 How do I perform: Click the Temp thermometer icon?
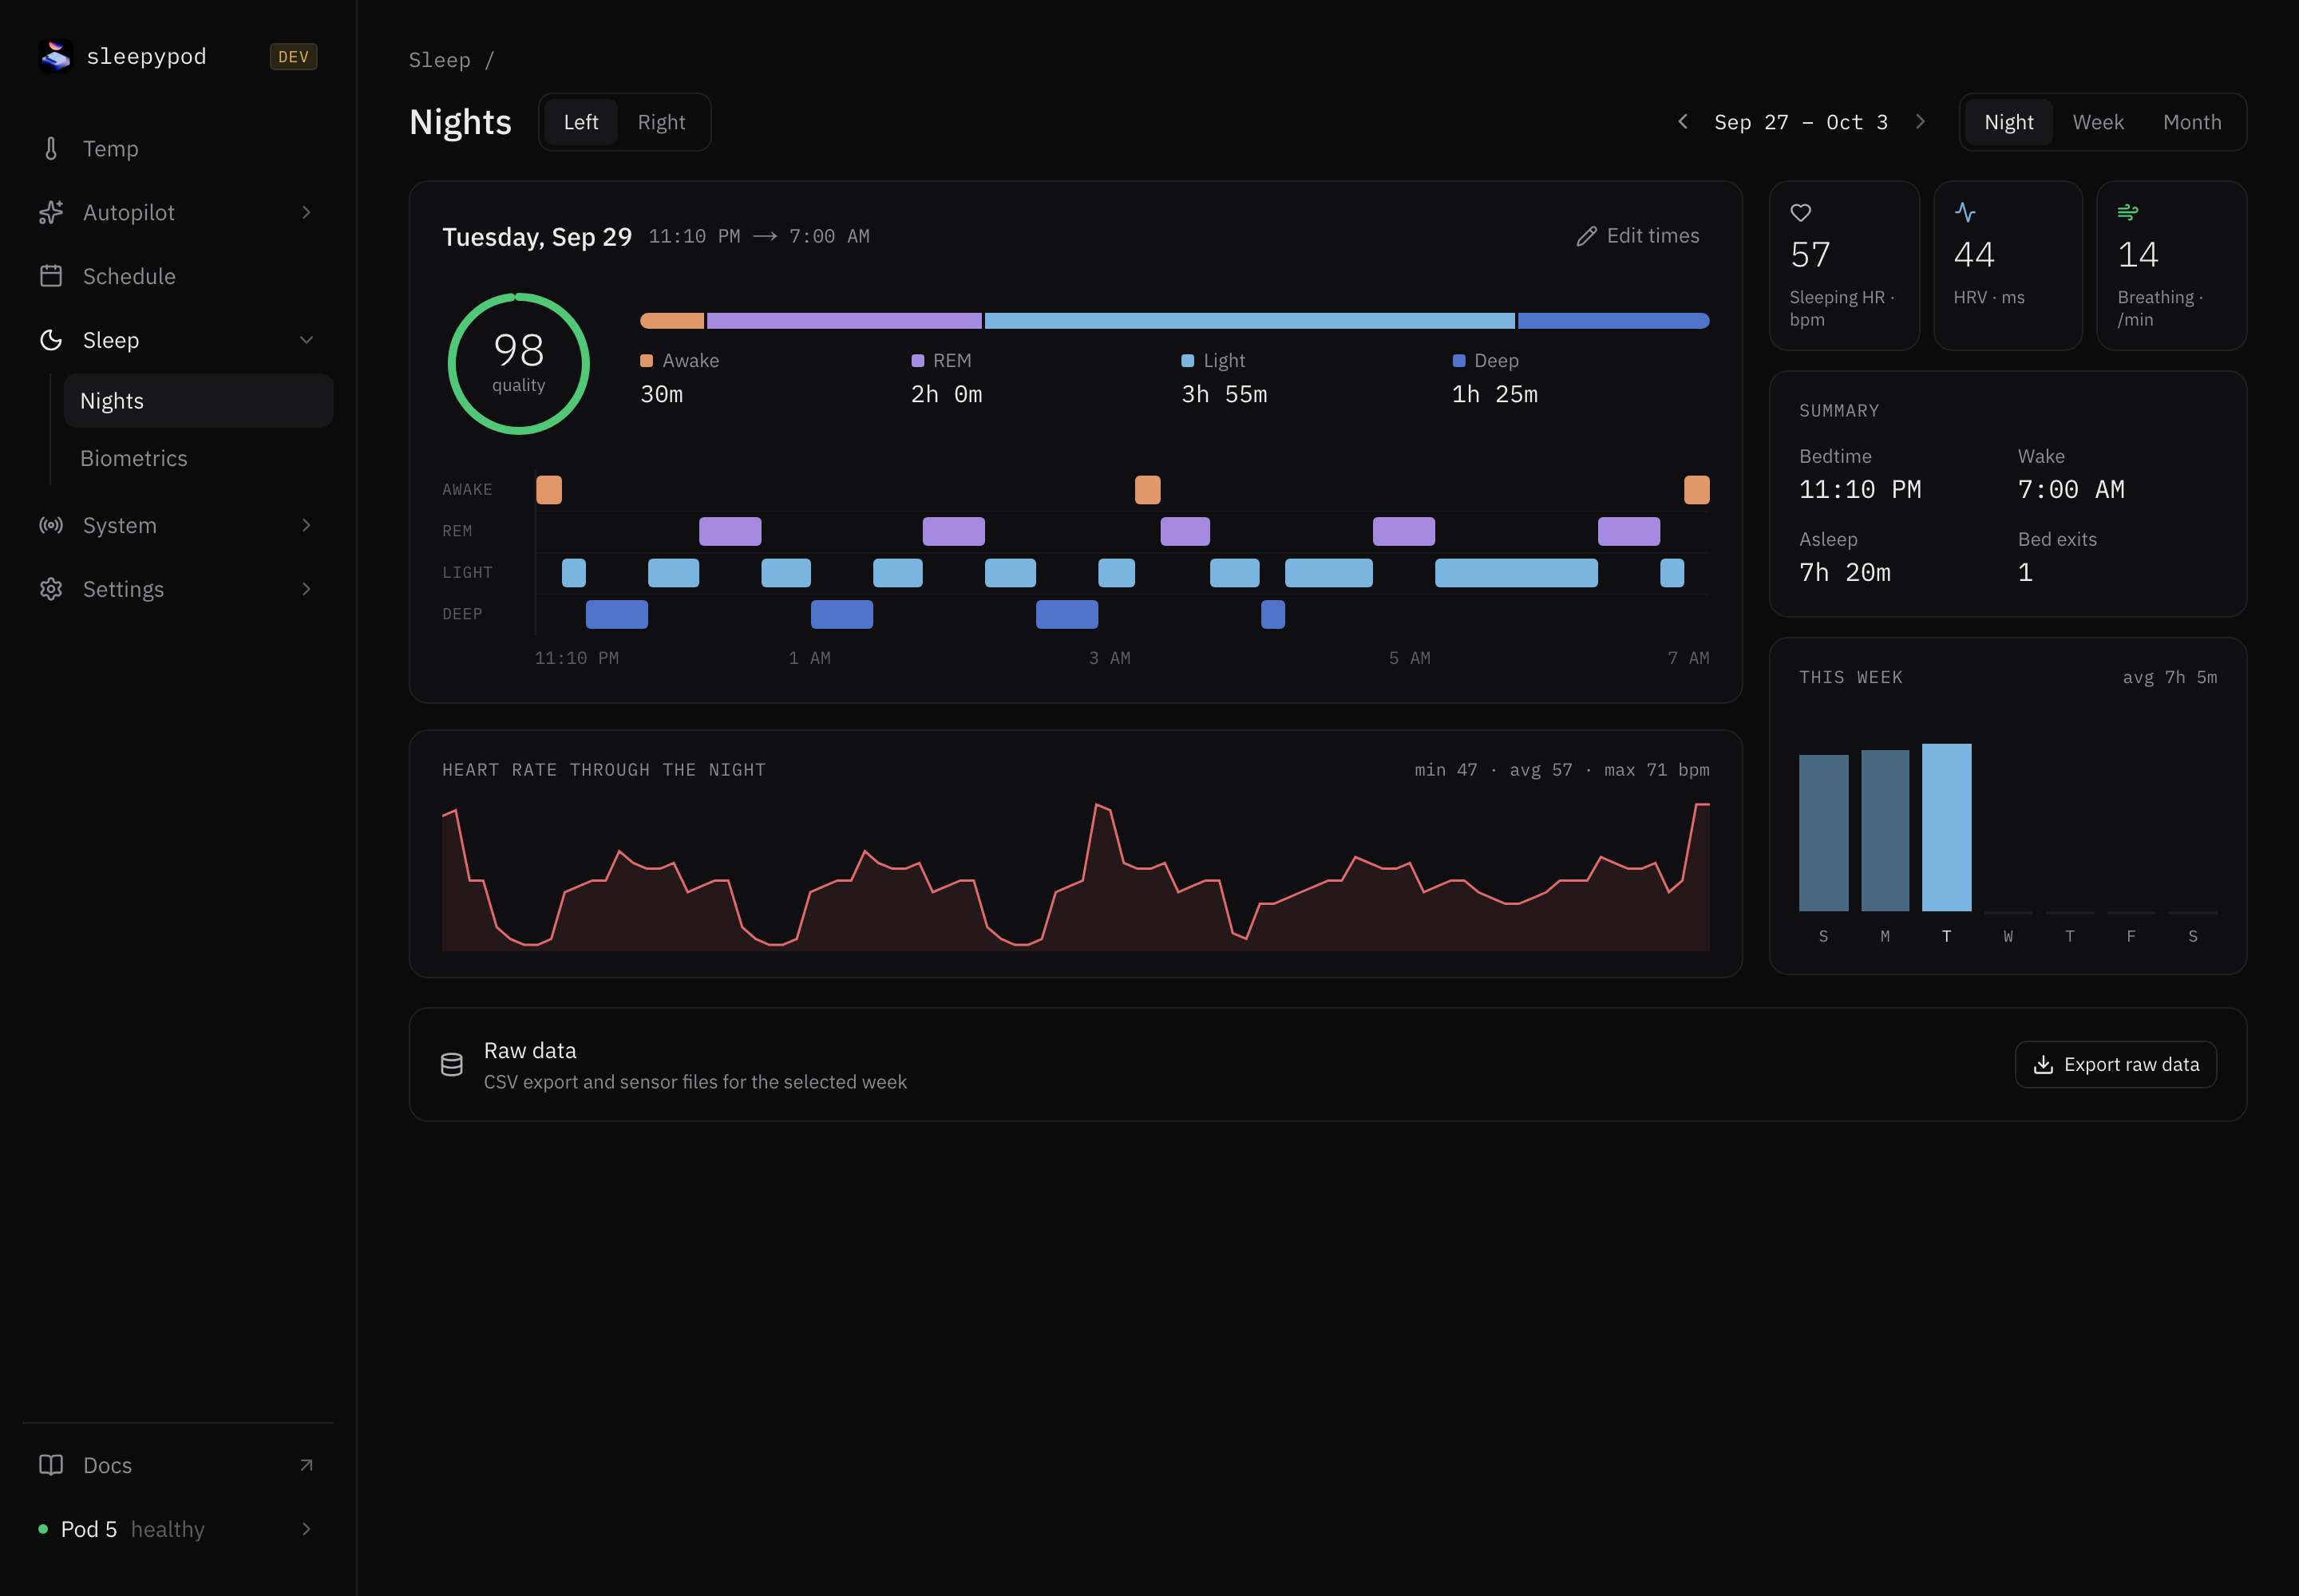pos(51,149)
